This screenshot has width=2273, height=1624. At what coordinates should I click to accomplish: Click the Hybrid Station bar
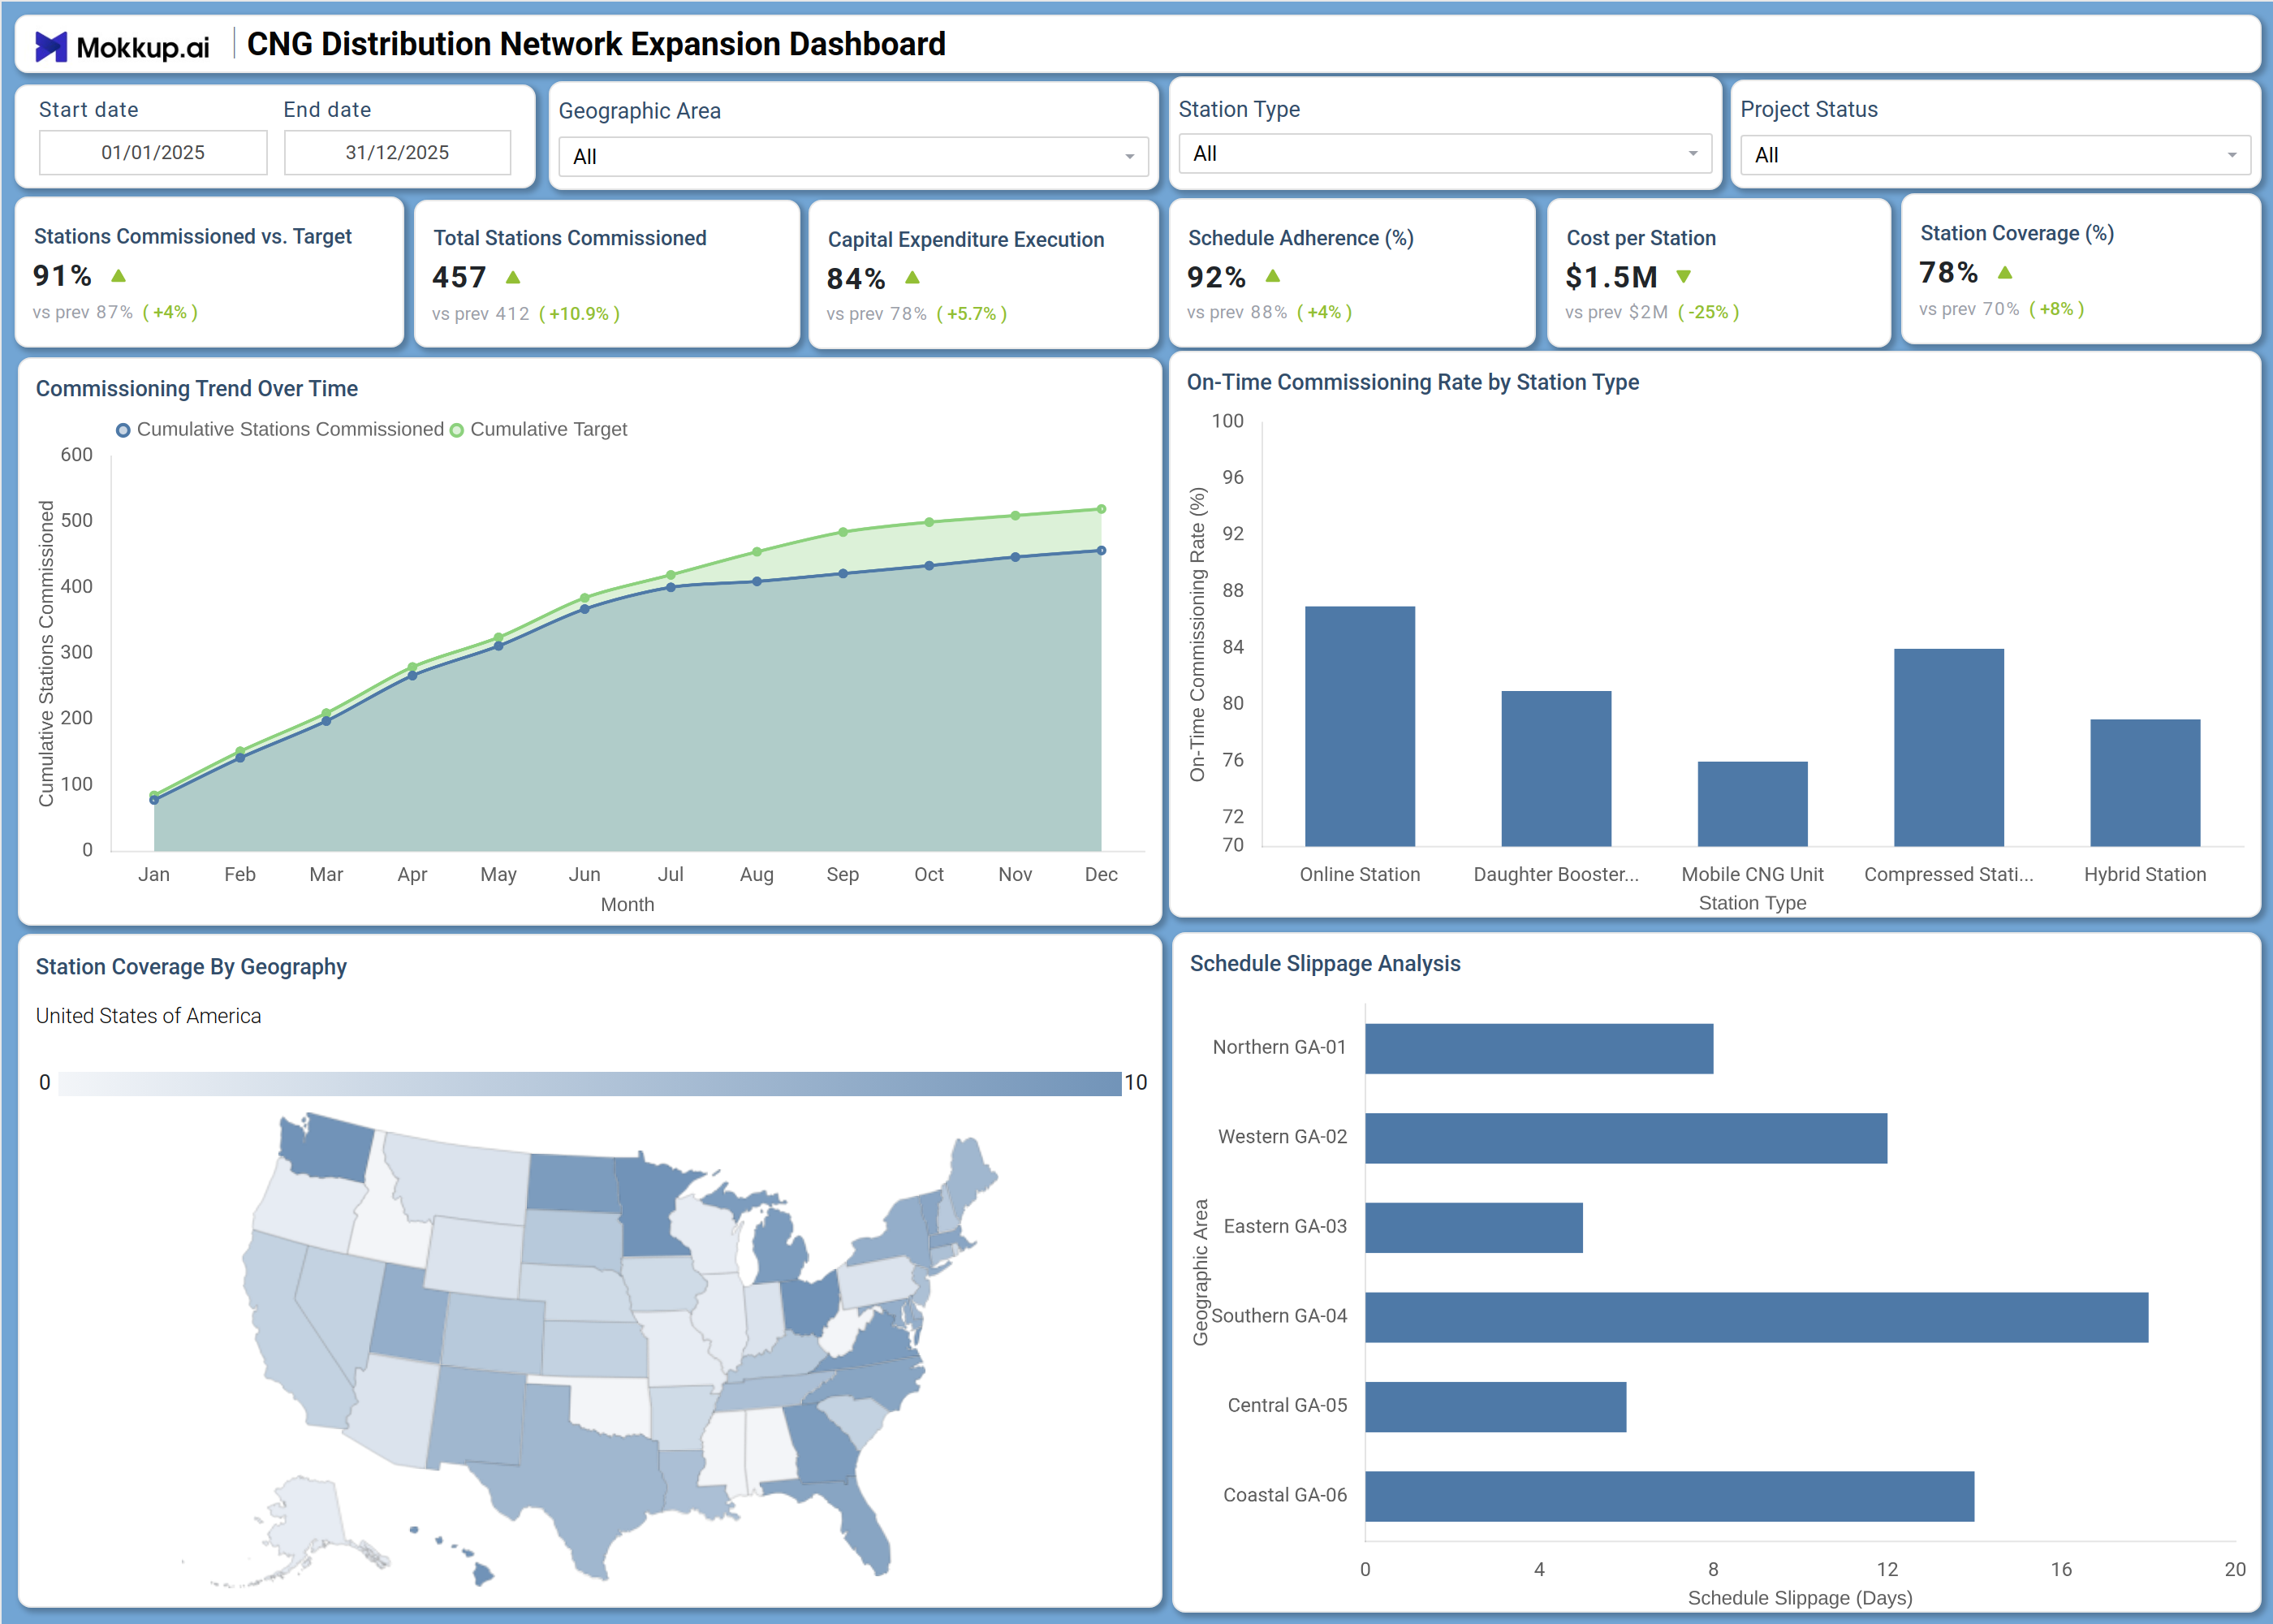2145,783
